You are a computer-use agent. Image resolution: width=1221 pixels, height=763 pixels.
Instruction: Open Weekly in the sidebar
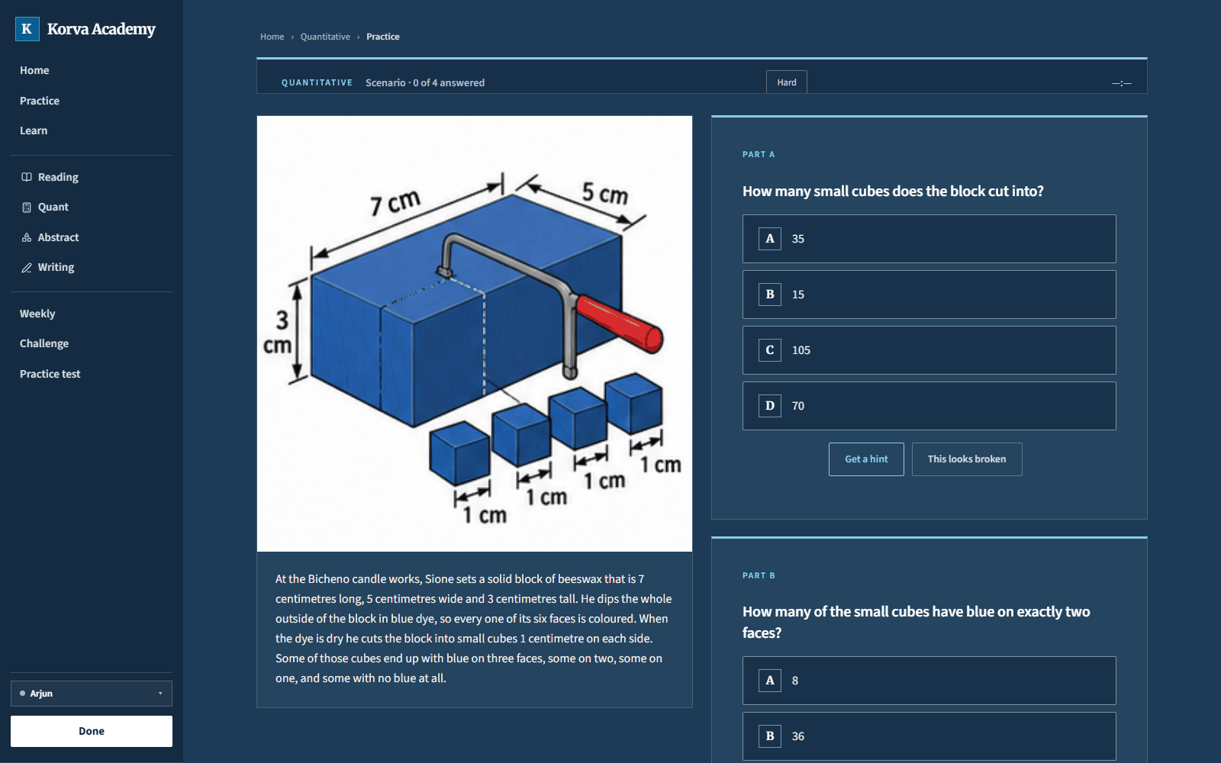point(37,314)
